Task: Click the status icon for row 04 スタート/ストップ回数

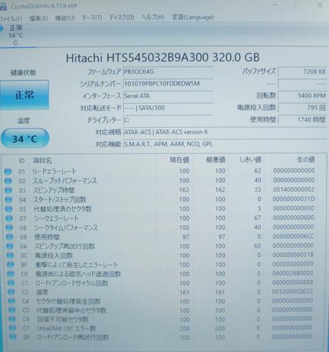Action: click(x=8, y=199)
